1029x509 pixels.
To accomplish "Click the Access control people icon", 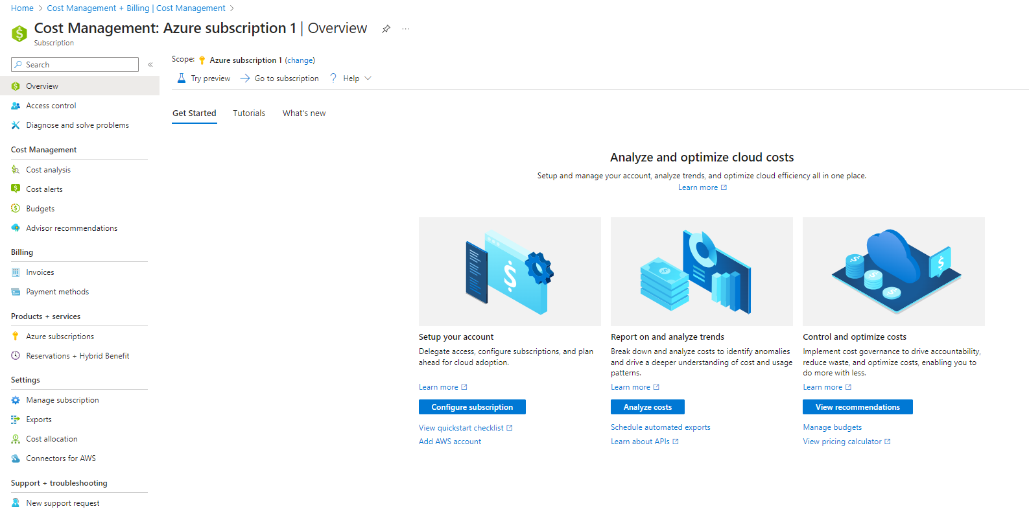I will 16,106.
